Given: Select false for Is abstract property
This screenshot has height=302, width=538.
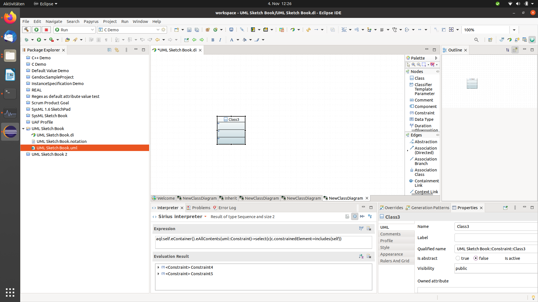Looking at the screenshot, I should click(476, 258).
